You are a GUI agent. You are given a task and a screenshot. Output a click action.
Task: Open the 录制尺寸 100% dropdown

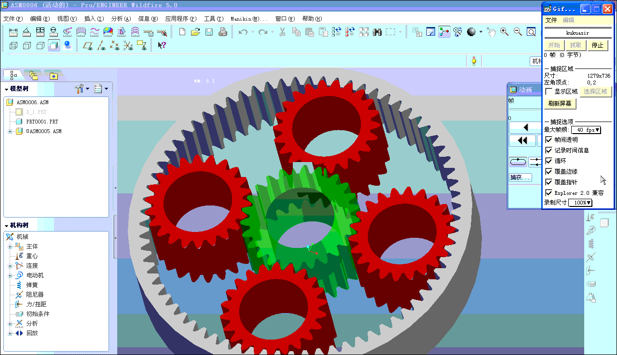(580, 203)
